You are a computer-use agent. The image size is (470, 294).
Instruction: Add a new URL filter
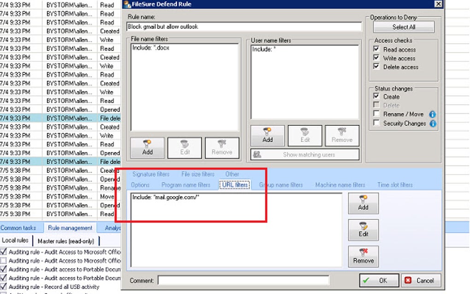click(363, 204)
